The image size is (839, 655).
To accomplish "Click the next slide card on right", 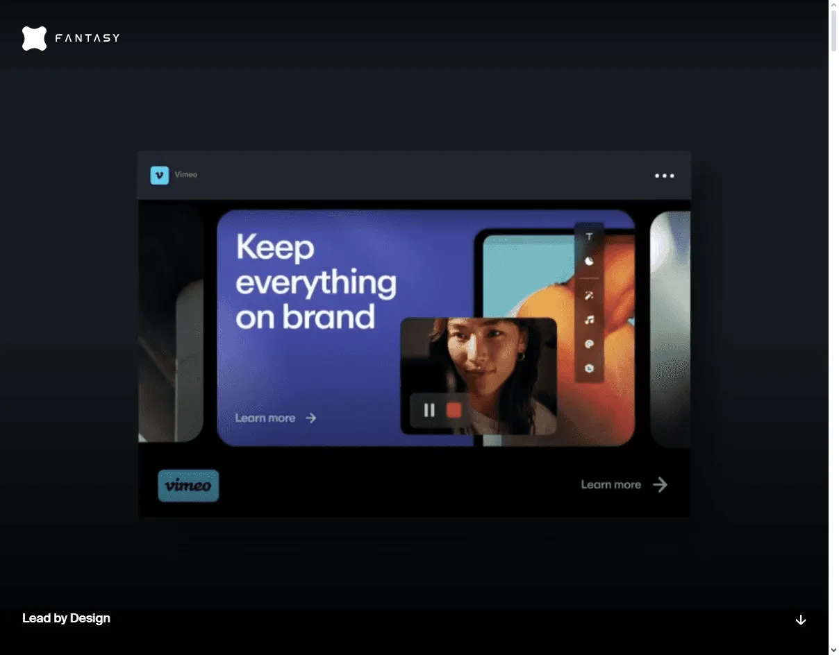I will (670, 329).
